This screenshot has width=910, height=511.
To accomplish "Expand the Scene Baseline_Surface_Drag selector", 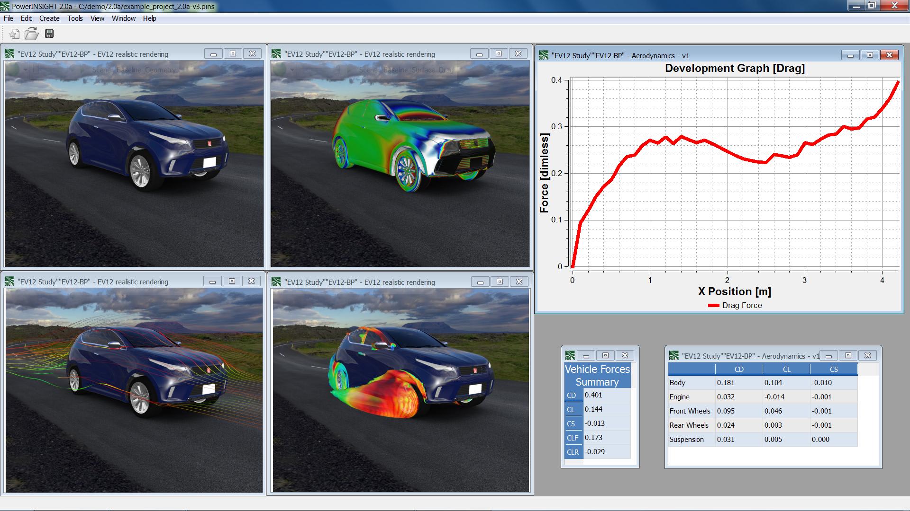I will pyautogui.click(x=405, y=70).
